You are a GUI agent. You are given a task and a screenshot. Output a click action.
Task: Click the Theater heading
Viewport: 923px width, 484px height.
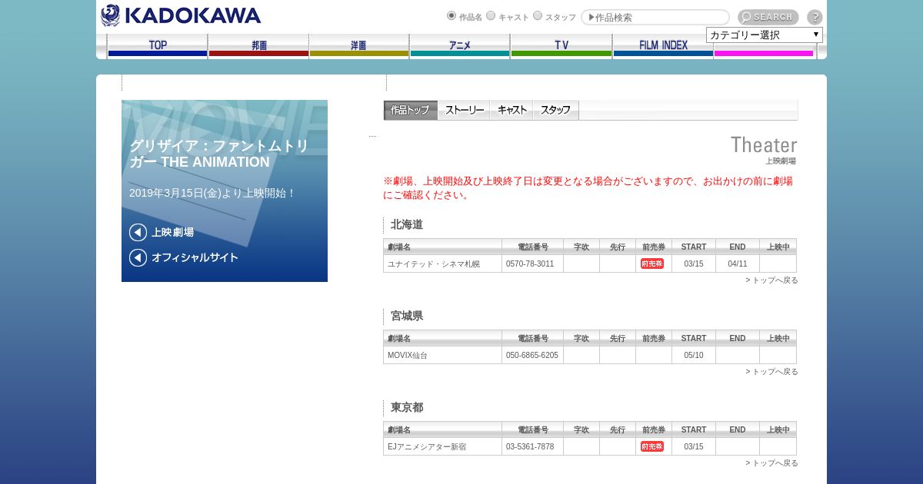(x=764, y=144)
